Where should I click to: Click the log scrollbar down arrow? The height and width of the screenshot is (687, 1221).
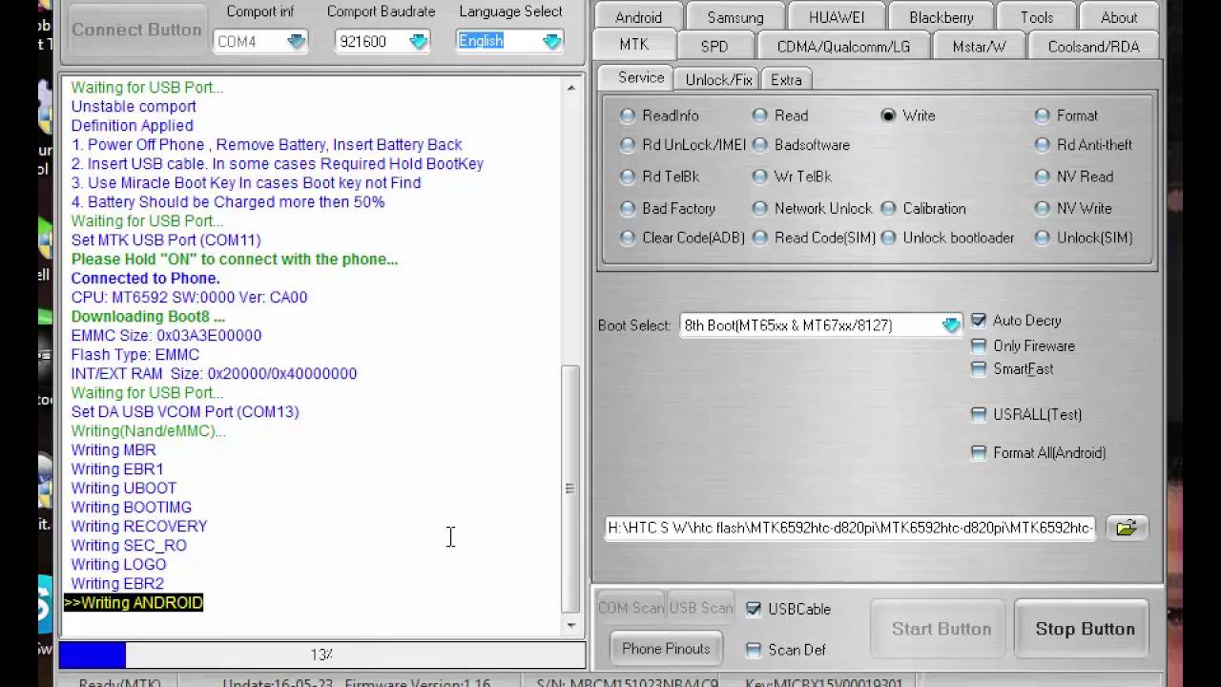[570, 626]
